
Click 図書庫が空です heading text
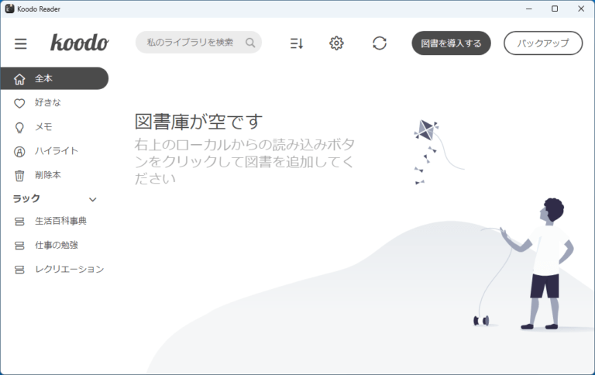pyautogui.click(x=198, y=122)
